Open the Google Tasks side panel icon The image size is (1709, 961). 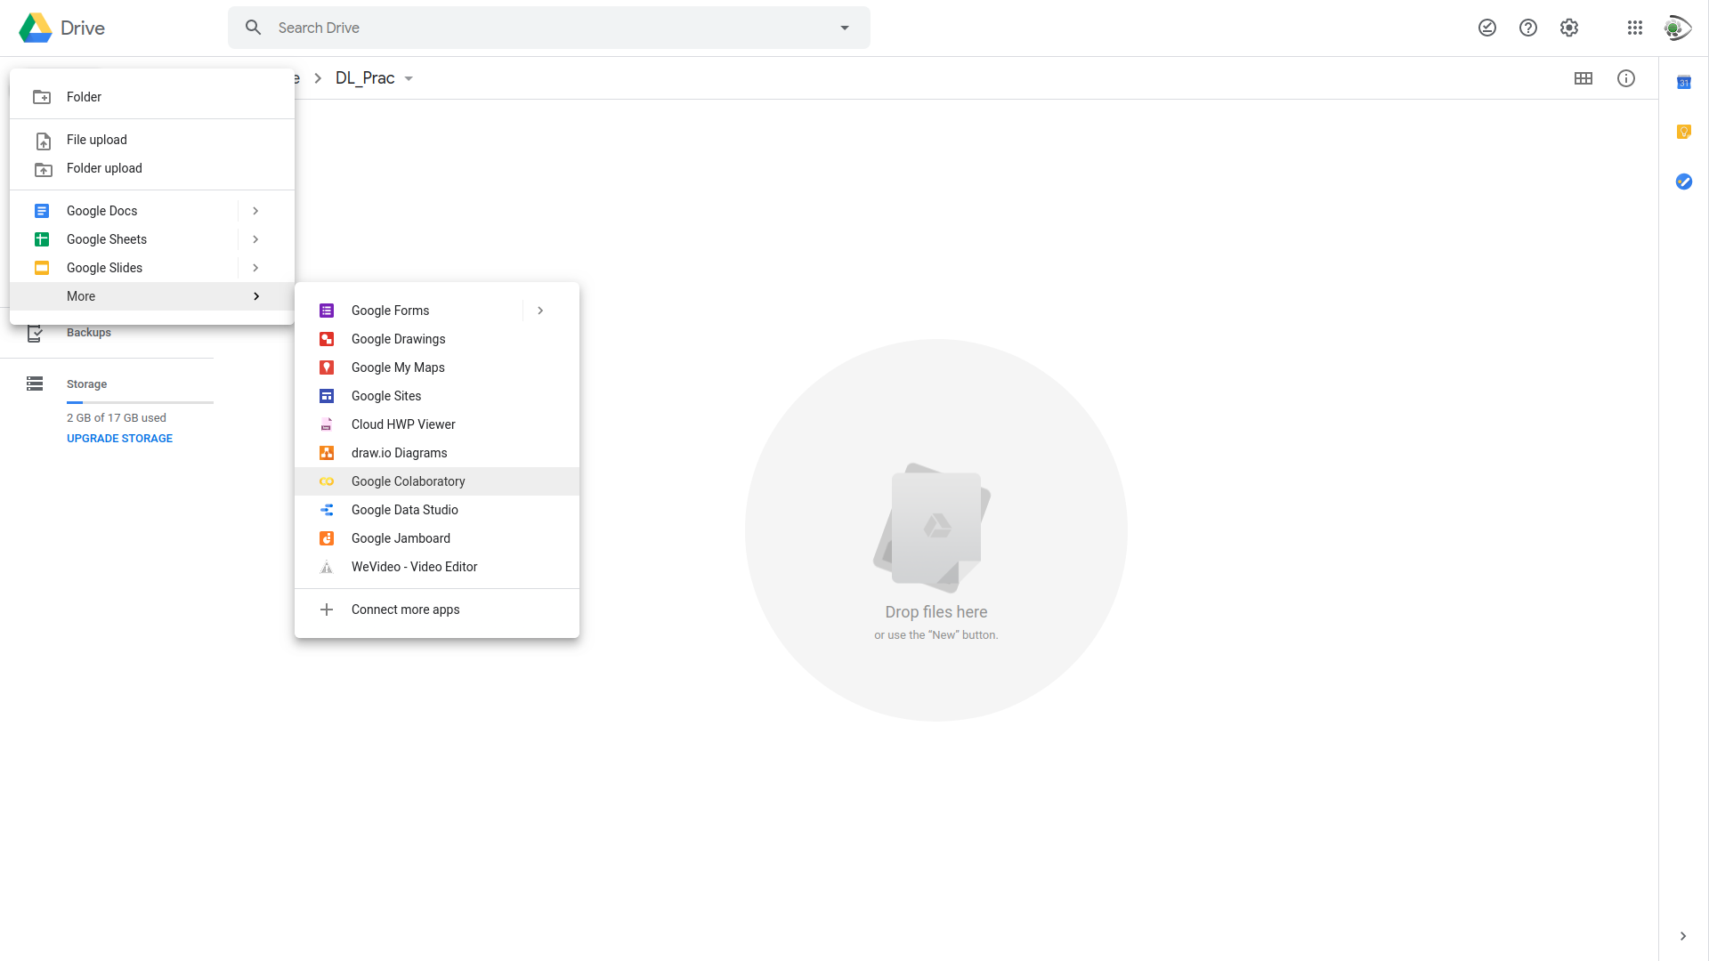1683,182
